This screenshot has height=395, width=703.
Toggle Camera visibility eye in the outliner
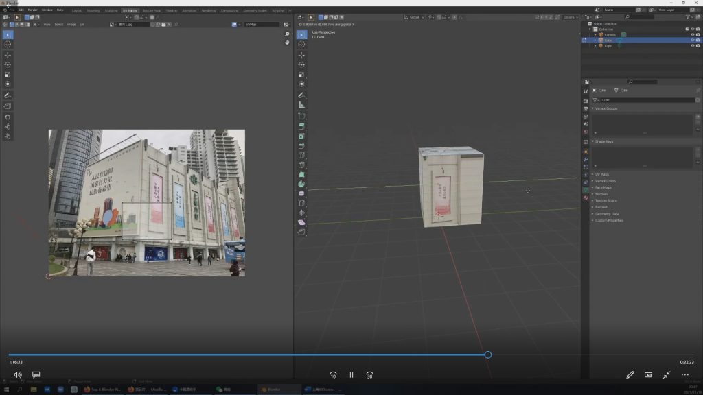coord(691,35)
